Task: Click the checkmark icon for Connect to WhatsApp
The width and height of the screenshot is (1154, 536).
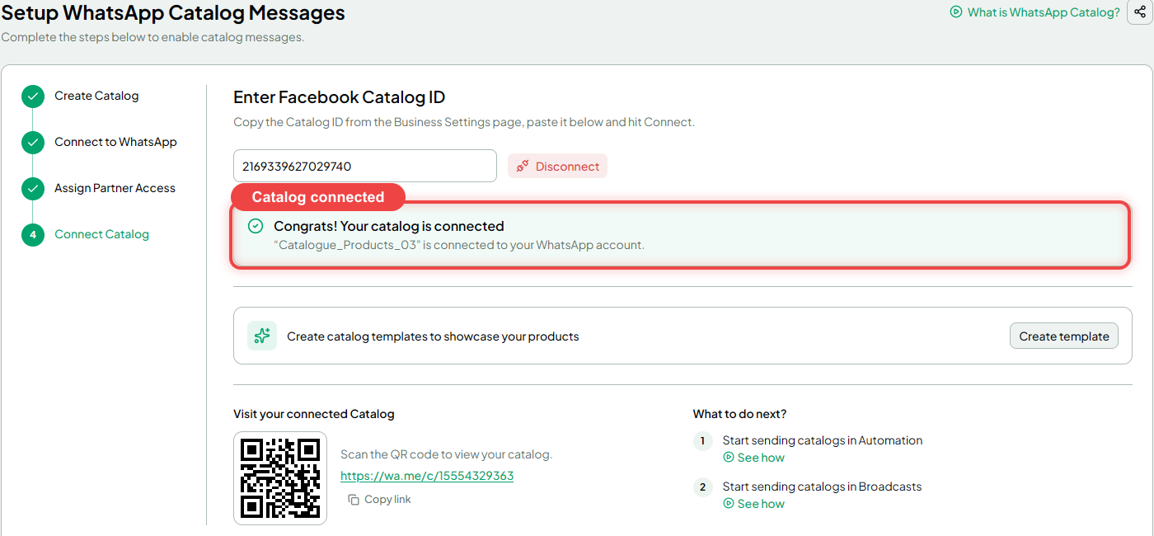Action: (33, 143)
